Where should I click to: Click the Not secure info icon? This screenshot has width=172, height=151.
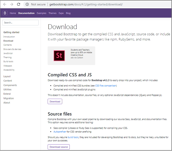point(27,4)
